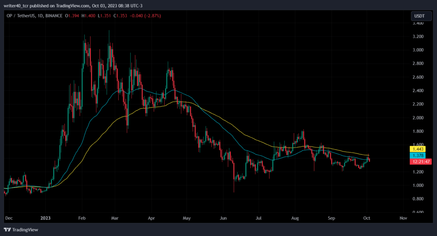The width and height of the screenshot is (437, 236).
Task: Click the 2.000 price axis label
Action: pyautogui.click(x=418, y=118)
